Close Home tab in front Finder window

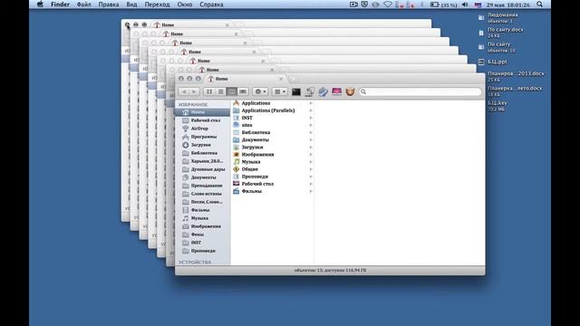pyautogui.click(x=281, y=79)
